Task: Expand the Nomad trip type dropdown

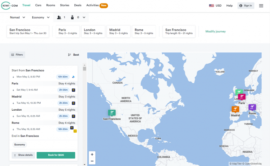Action: 18,17
